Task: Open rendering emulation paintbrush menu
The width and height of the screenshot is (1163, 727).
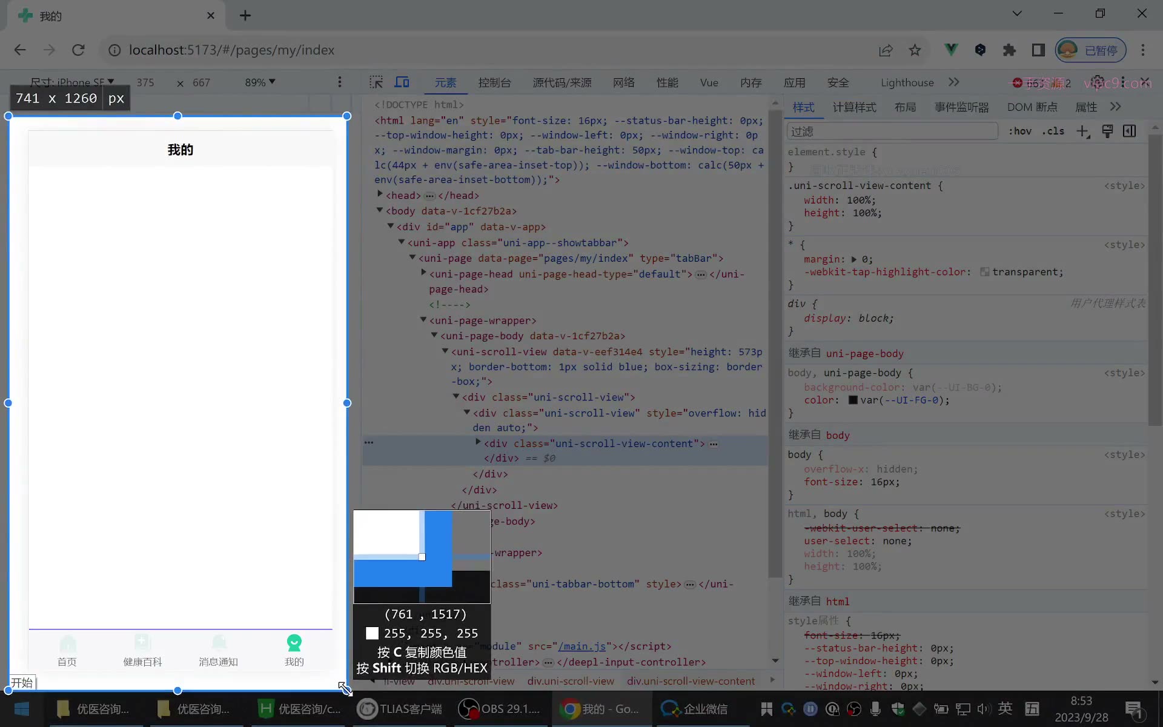Action: 1107,131
